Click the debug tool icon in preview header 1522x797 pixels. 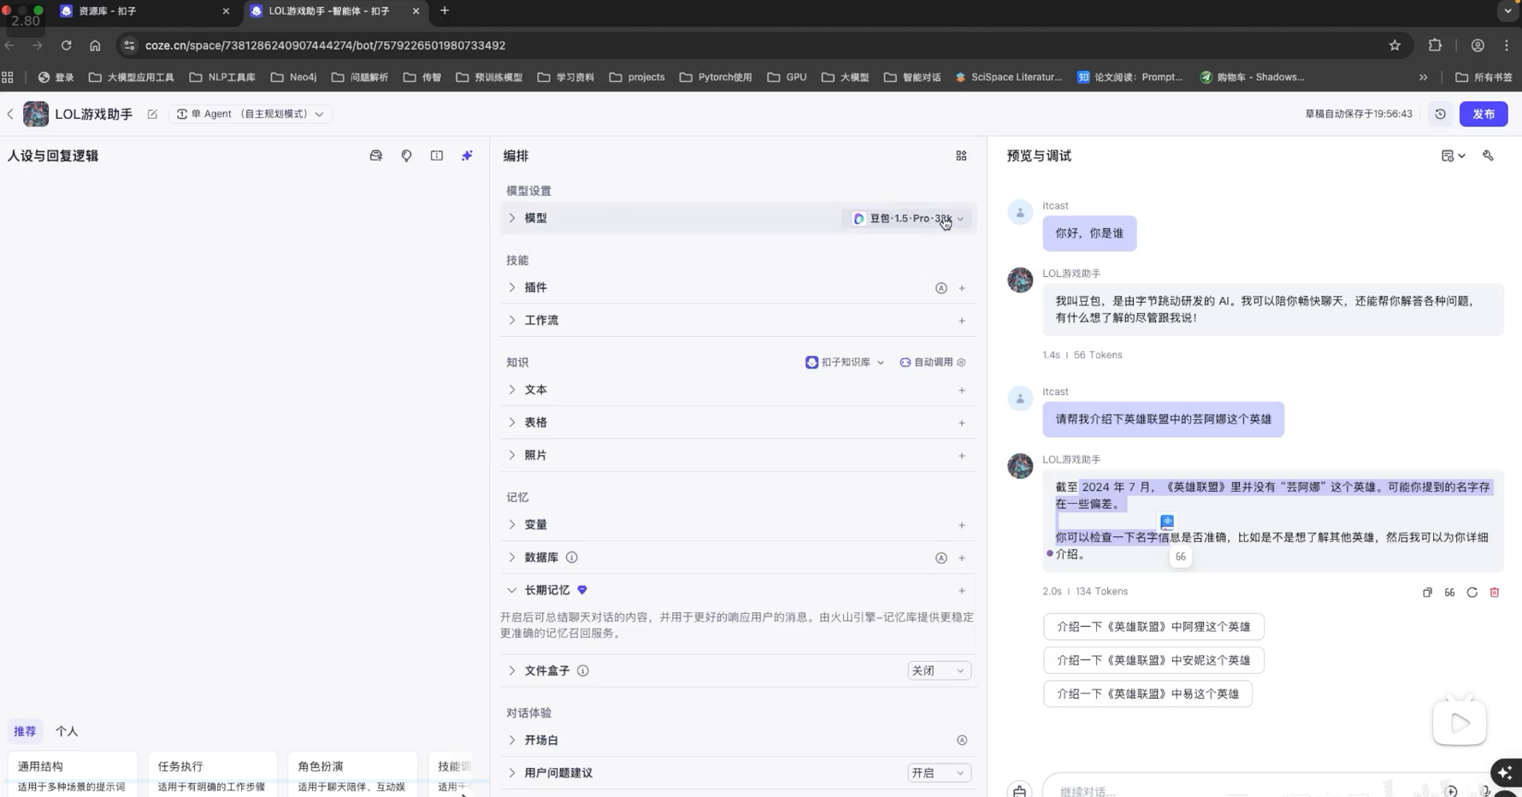[1488, 156]
